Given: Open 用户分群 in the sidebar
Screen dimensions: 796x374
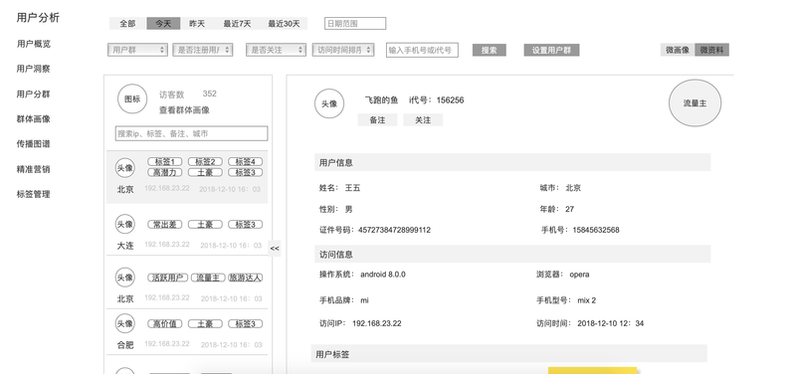Looking at the screenshot, I should pos(34,93).
